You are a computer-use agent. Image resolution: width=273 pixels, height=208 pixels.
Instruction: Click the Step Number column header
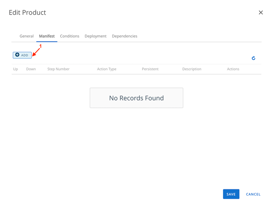click(x=58, y=69)
